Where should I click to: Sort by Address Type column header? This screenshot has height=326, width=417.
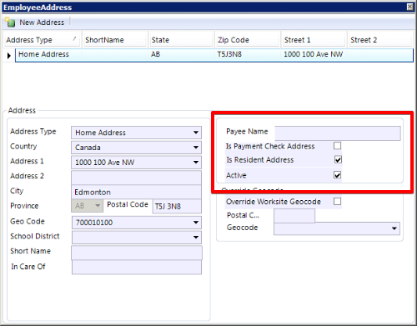(x=43, y=40)
